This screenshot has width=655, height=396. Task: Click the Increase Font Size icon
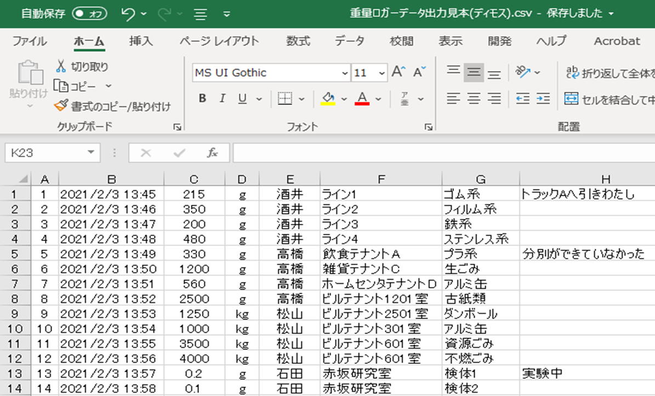pyautogui.click(x=398, y=72)
